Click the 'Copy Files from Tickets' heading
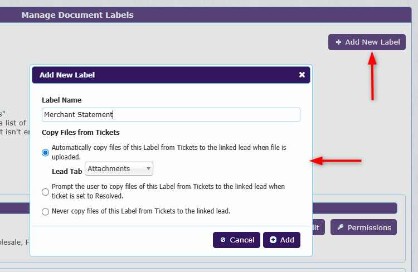The image size is (418, 272). tap(80, 132)
